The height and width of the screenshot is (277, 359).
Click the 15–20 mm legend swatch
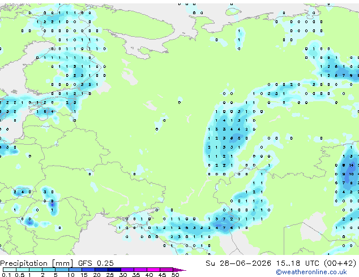88,270
